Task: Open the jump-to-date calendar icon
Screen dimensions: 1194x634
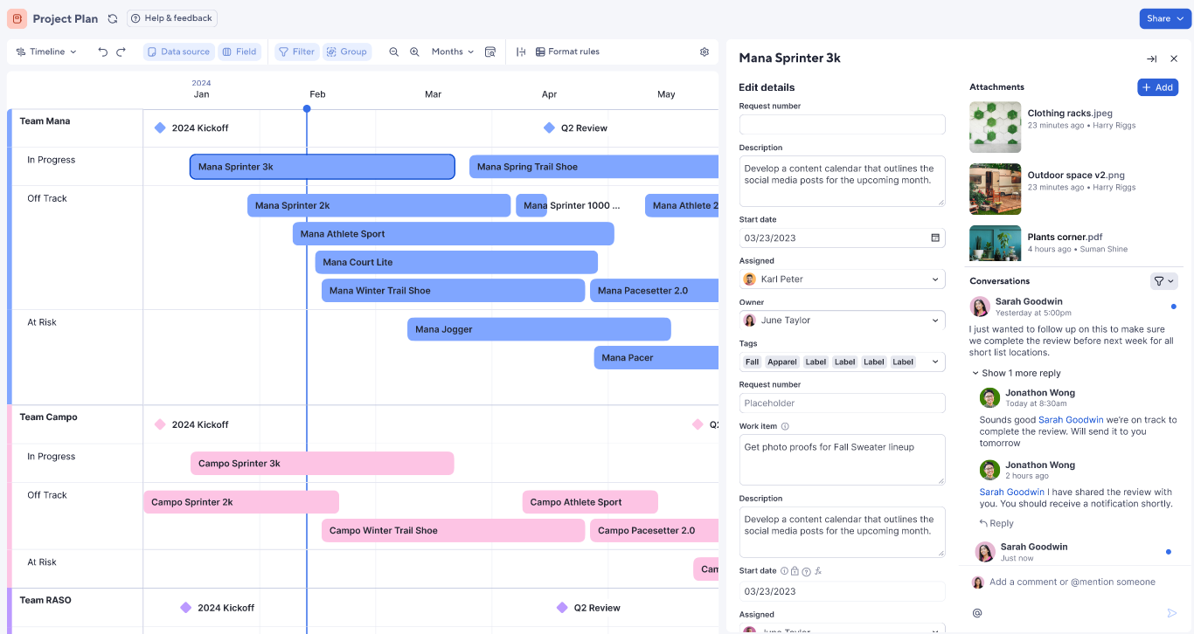Action: click(490, 52)
